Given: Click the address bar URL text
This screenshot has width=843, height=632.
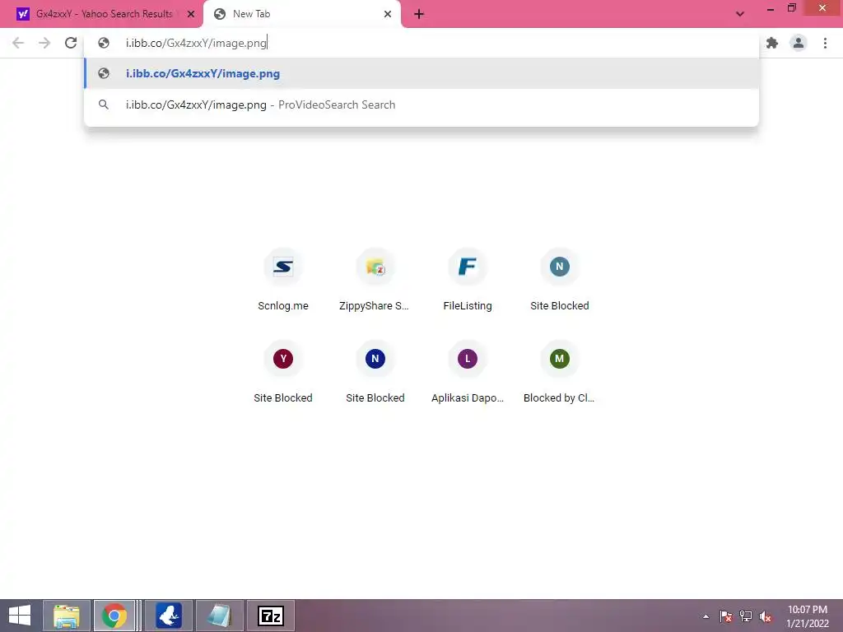Looking at the screenshot, I should point(196,43).
